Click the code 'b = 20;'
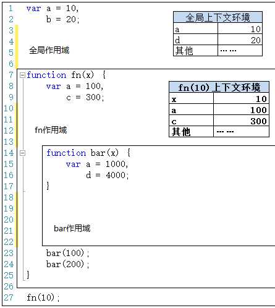Screen dimensions: 275x308 [62, 19]
